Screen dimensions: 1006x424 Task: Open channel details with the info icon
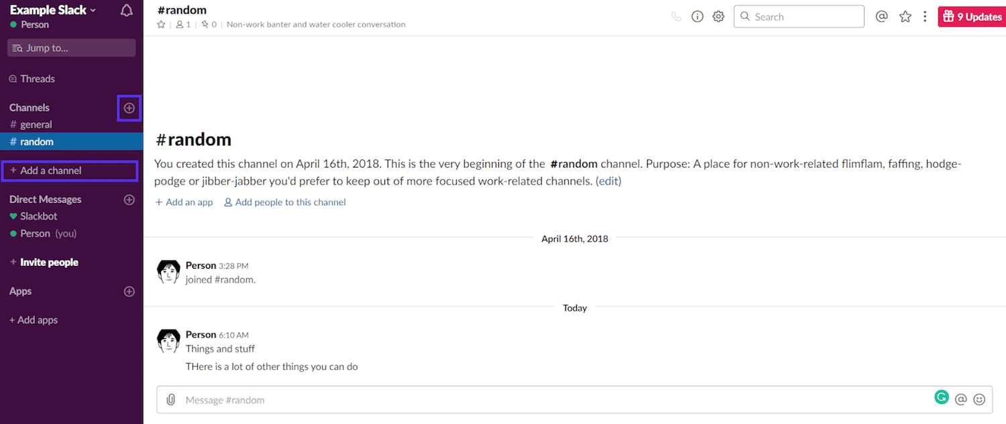[697, 16]
